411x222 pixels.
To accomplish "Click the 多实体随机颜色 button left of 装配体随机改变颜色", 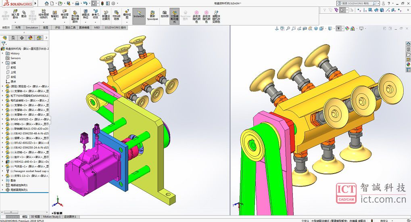I will pyautogui.click(x=206, y=17).
